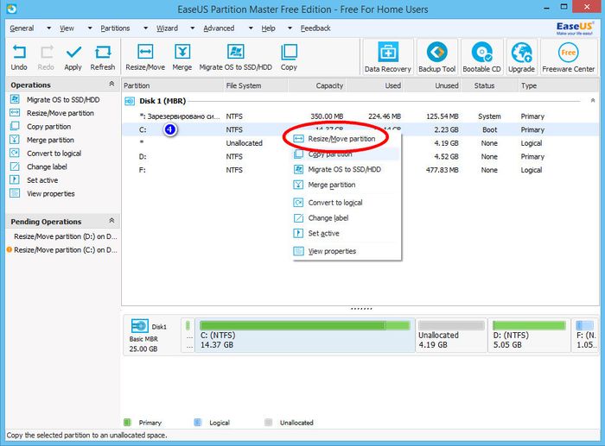Sort by the Used column header

pyautogui.click(x=374, y=85)
